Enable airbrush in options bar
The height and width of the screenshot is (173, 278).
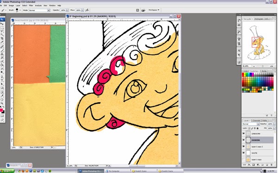pyautogui.click(x=87, y=10)
